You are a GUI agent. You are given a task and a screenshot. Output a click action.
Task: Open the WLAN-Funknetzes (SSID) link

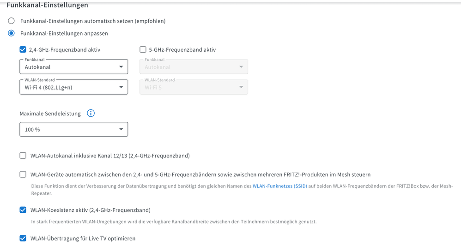click(x=279, y=186)
